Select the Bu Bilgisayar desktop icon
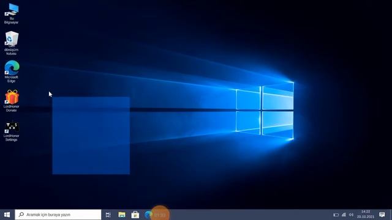Screen dimensions: 392x220 12,13
